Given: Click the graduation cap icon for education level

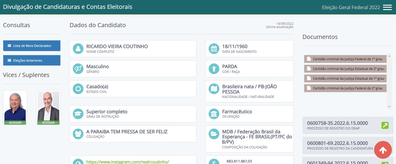Looking at the screenshot, I should click(x=78, y=114).
